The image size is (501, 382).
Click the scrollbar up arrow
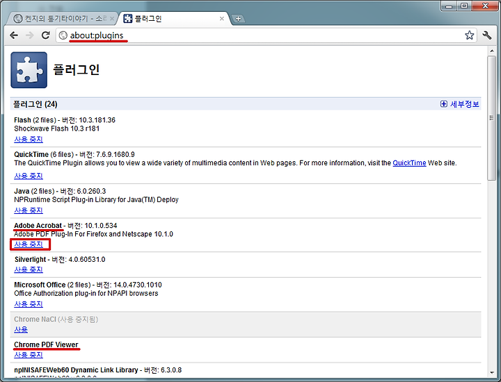492,51
